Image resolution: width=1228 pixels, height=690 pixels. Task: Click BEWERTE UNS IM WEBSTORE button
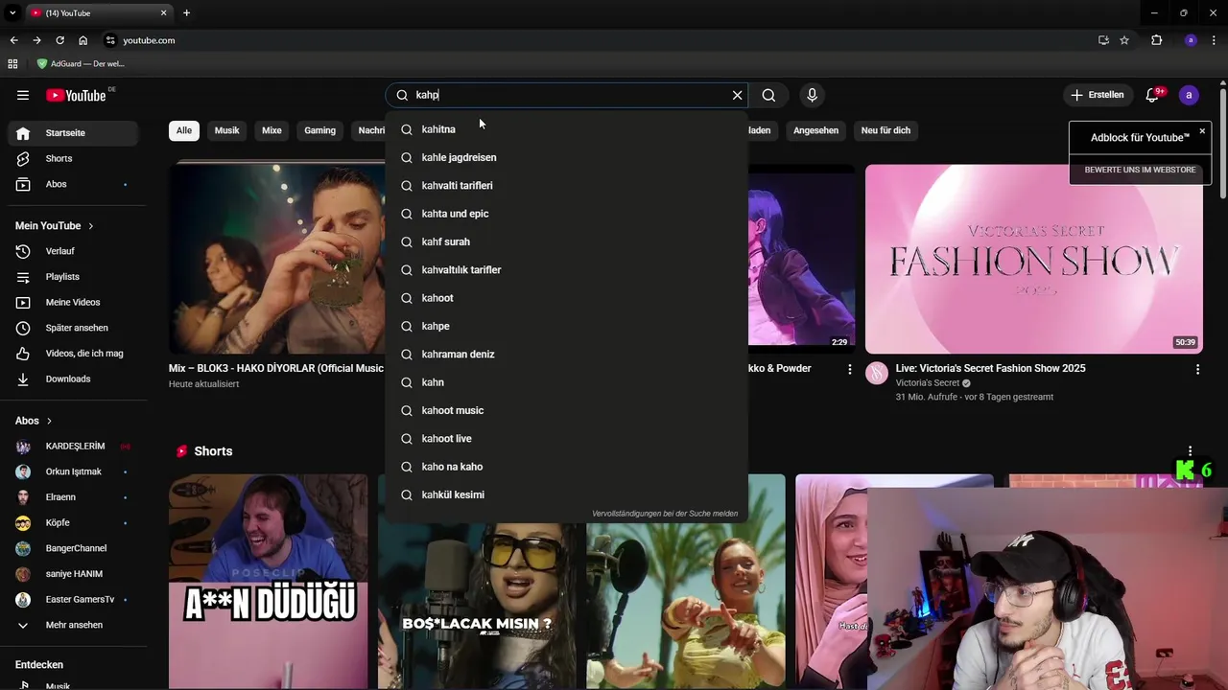coord(1140,170)
